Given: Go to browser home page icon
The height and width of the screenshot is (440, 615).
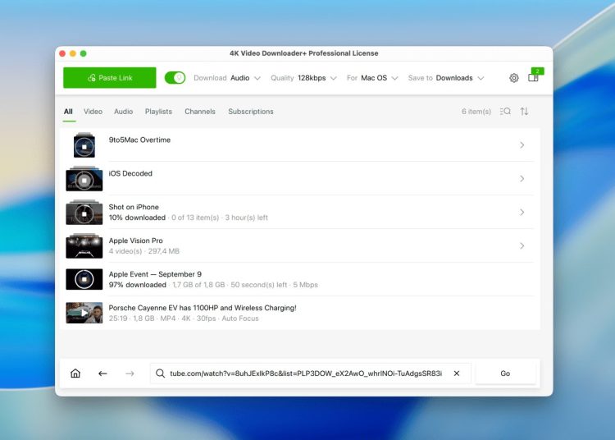Looking at the screenshot, I should pos(75,374).
